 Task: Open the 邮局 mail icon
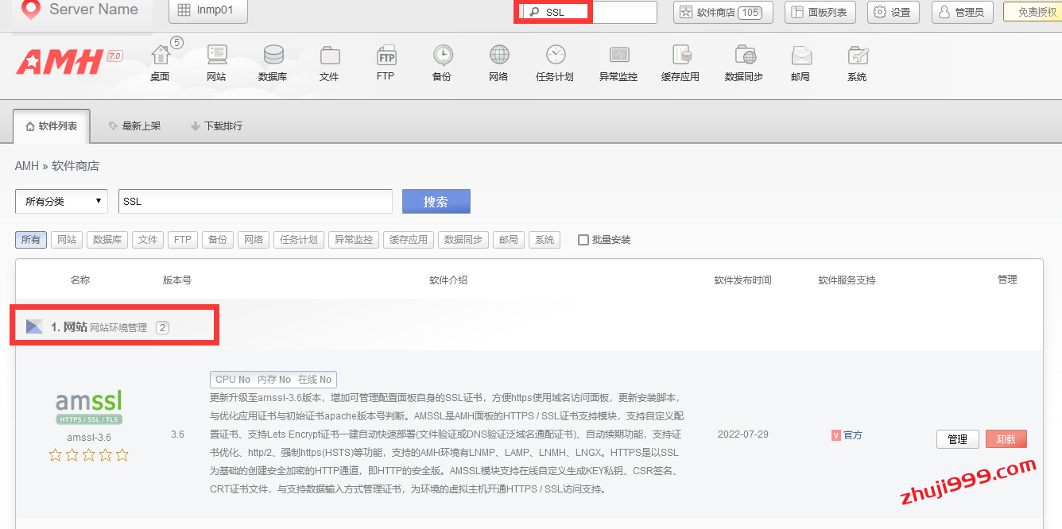pos(800,62)
